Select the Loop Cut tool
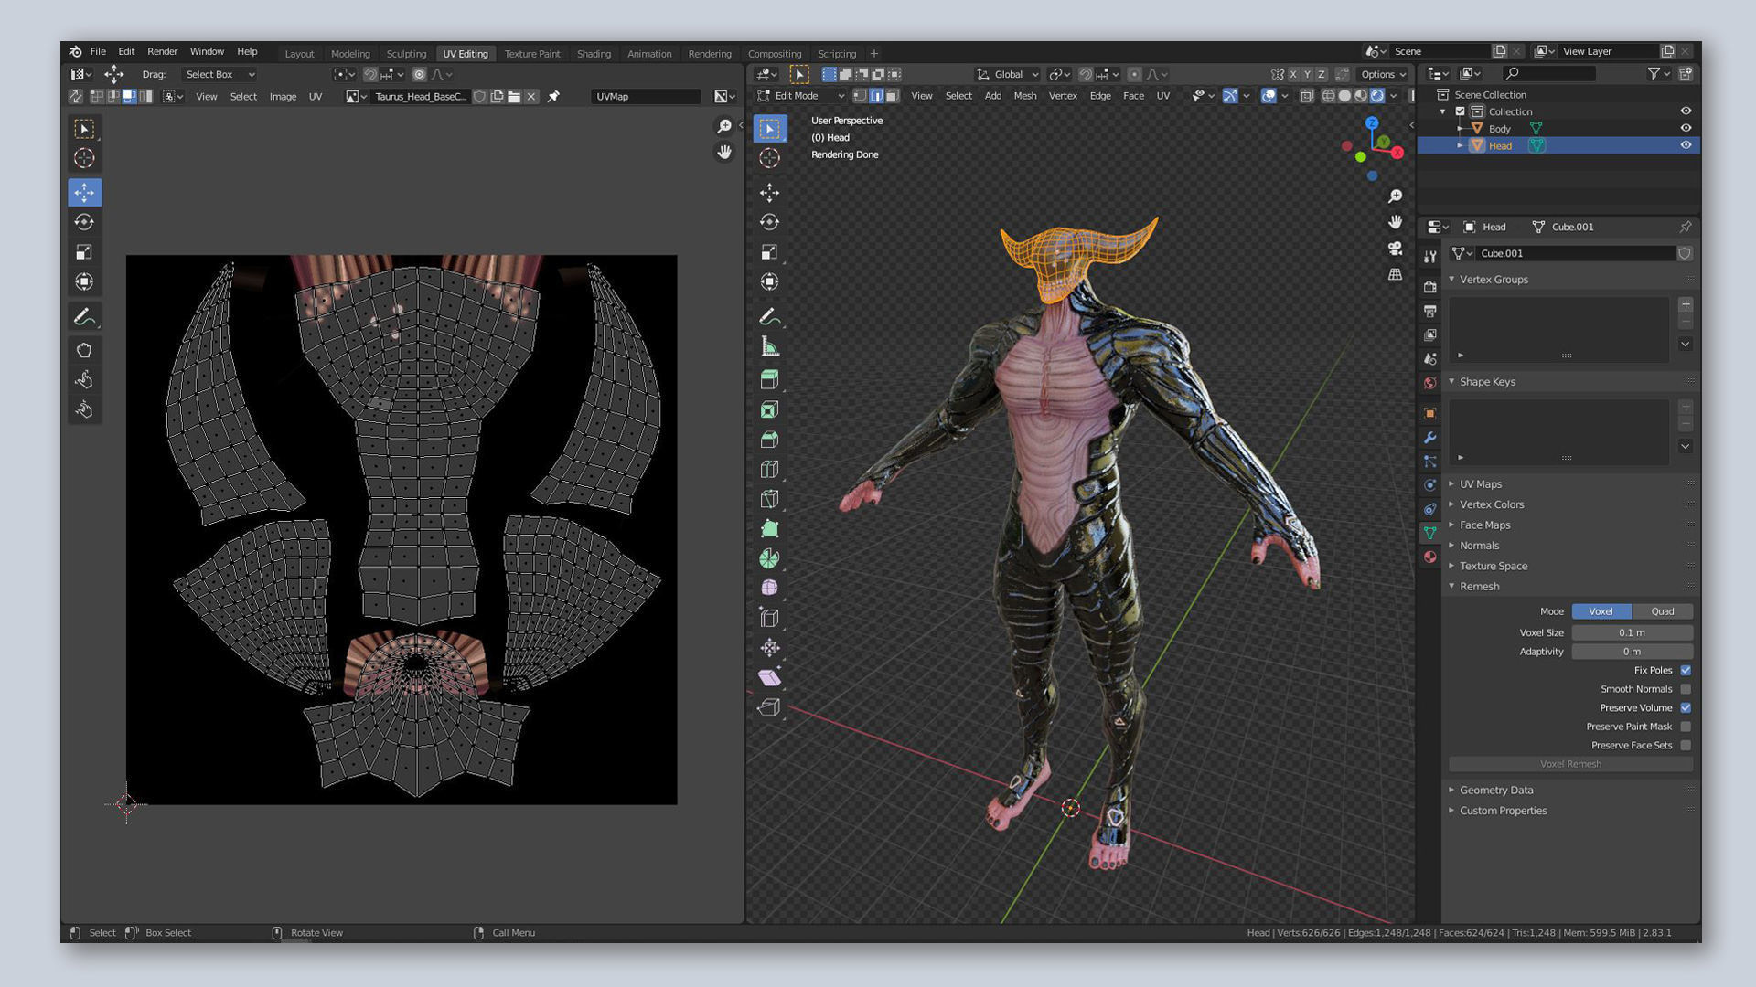Screen dimensions: 1756x987 pyautogui.click(x=769, y=469)
